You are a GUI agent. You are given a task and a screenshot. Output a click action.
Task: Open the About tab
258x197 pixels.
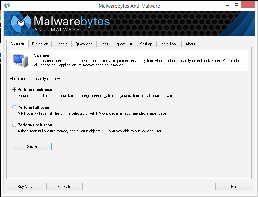[x=190, y=44]
